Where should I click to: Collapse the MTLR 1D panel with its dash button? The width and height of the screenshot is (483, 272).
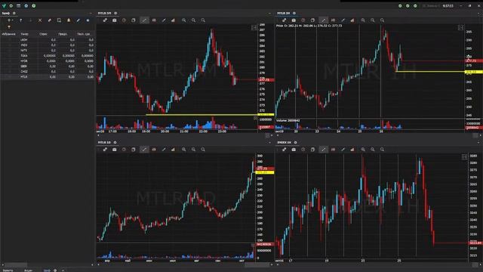(x=269, y=143)
